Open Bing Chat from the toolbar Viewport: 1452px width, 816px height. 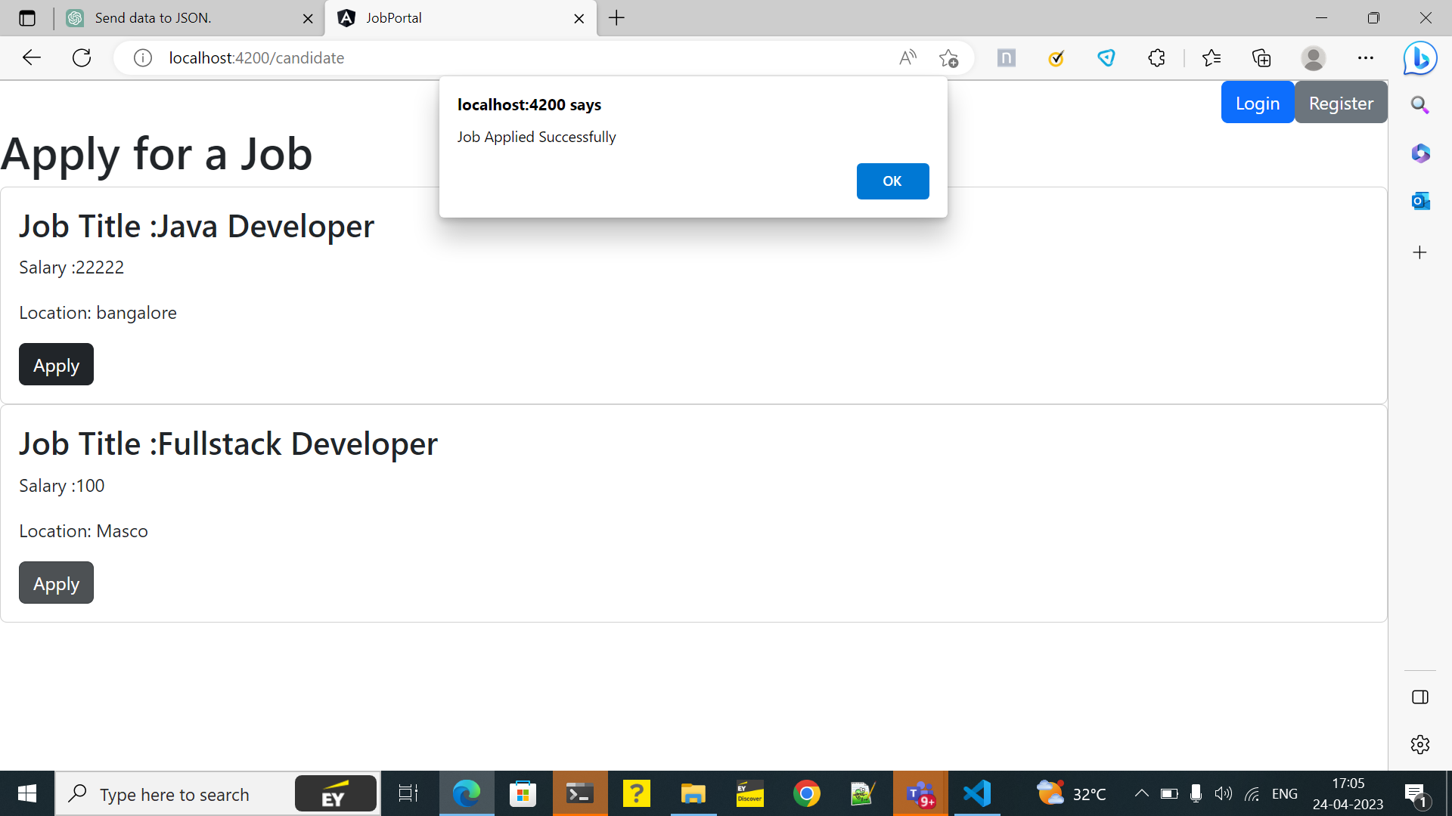[1419, 57]
